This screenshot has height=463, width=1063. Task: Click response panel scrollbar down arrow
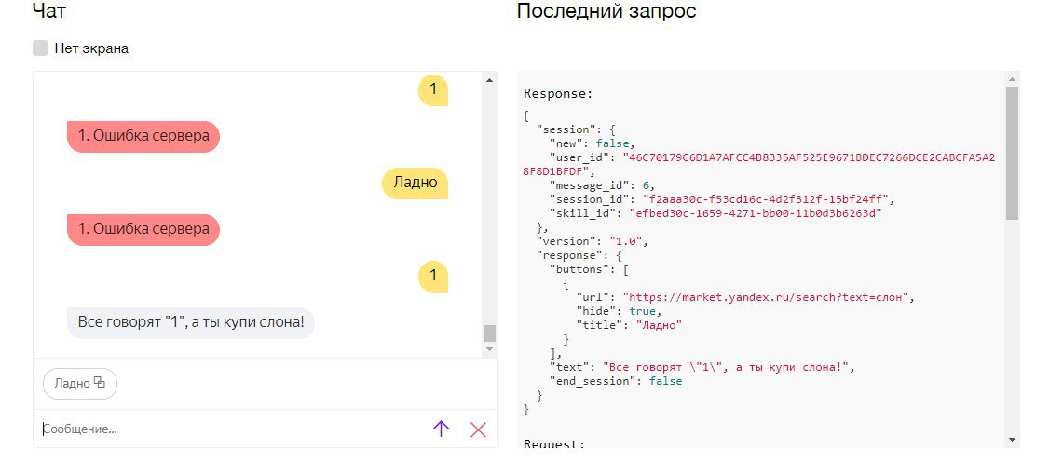[1012, 440]
